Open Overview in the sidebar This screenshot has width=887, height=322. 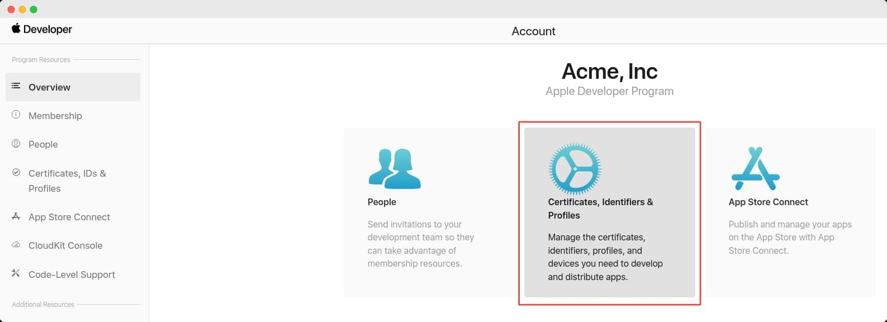pyautogui.click(x=73, y=87)
